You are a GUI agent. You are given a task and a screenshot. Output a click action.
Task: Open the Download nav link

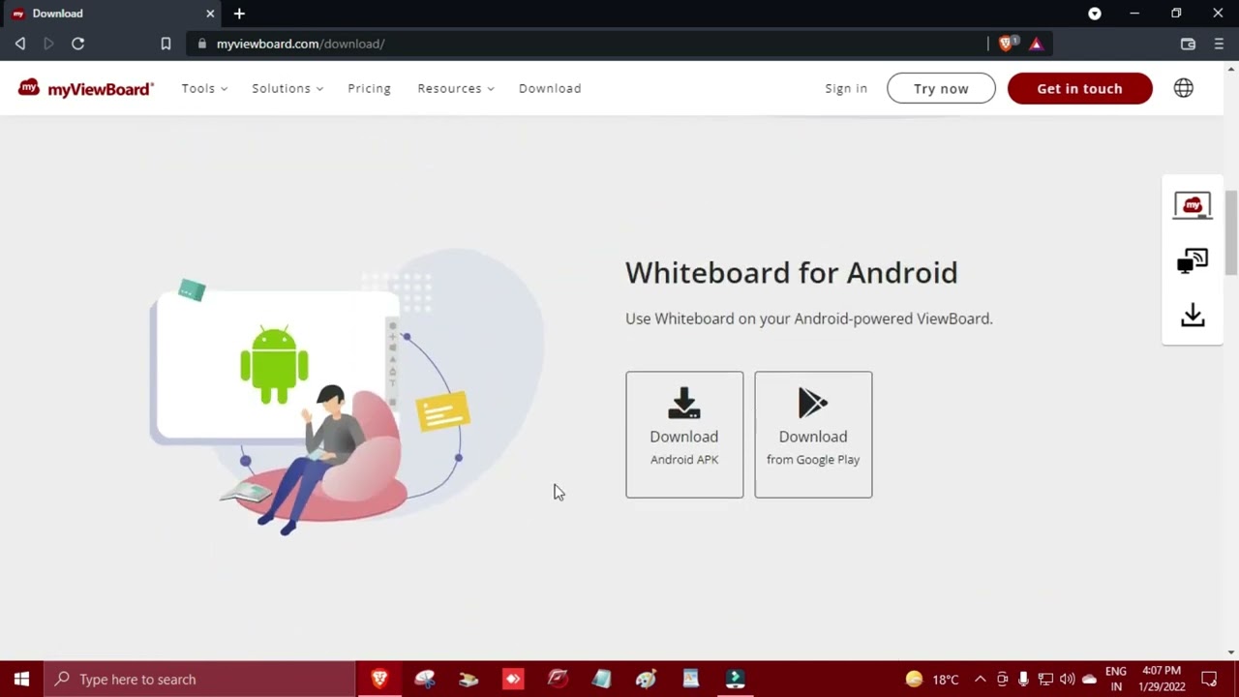pos(550,88)
